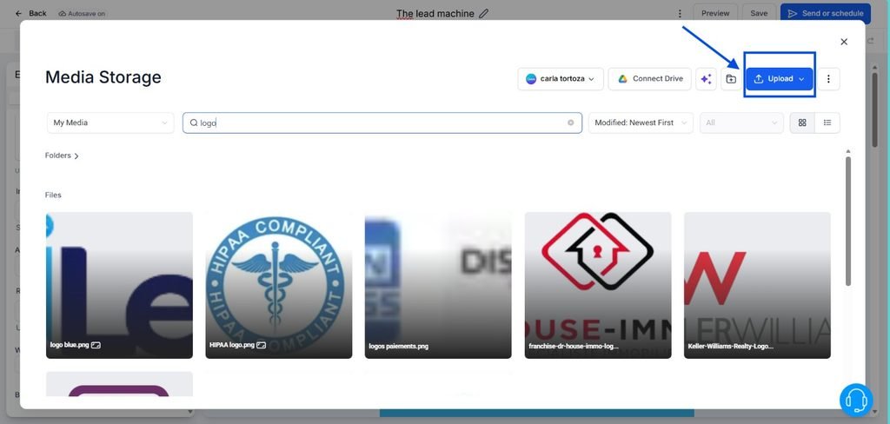Select the logos paiements.png thumbnail

click(x=438, y=286)
